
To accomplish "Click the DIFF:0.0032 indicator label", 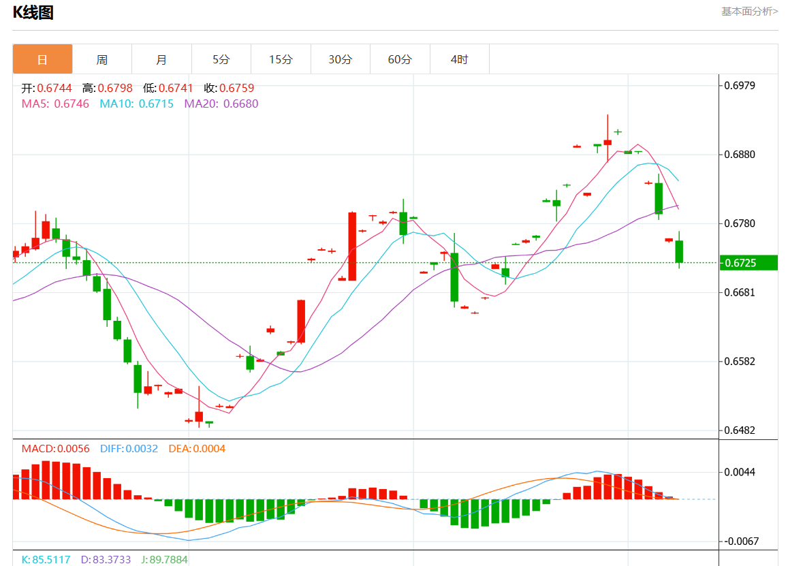I will [x=129, y=448].
